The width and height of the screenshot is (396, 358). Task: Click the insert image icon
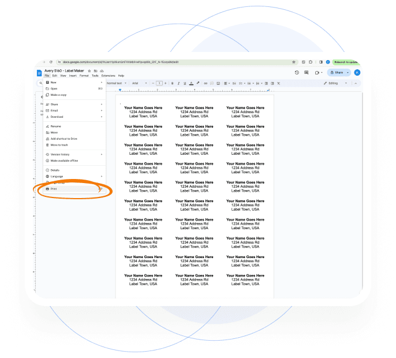218,83
